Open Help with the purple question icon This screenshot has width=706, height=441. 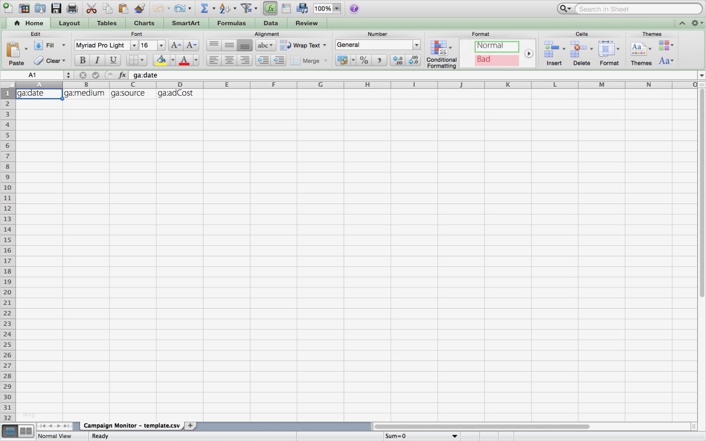click(x=354, y=9)
